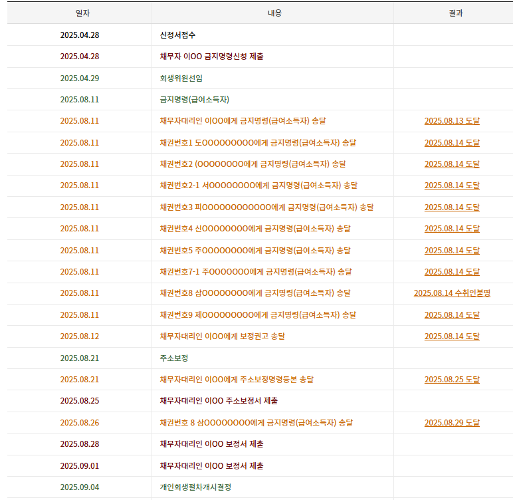This screenshot has height=500, width=513.
Task: Select the 채권번호7-1 주OOOOOOO 송달 text
Action: pyautogui.click(x=256, y=272)
